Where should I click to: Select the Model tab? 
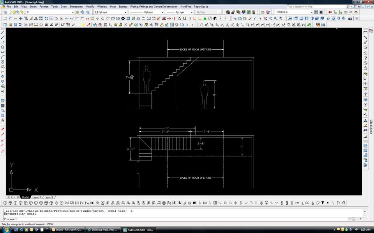click(25, 197)
